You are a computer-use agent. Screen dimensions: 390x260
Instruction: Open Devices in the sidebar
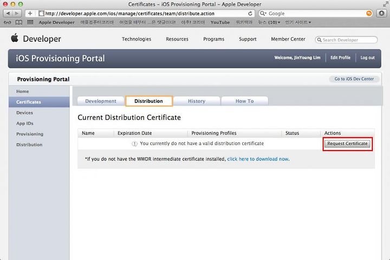pyautogui.click(x=39, y=113)
